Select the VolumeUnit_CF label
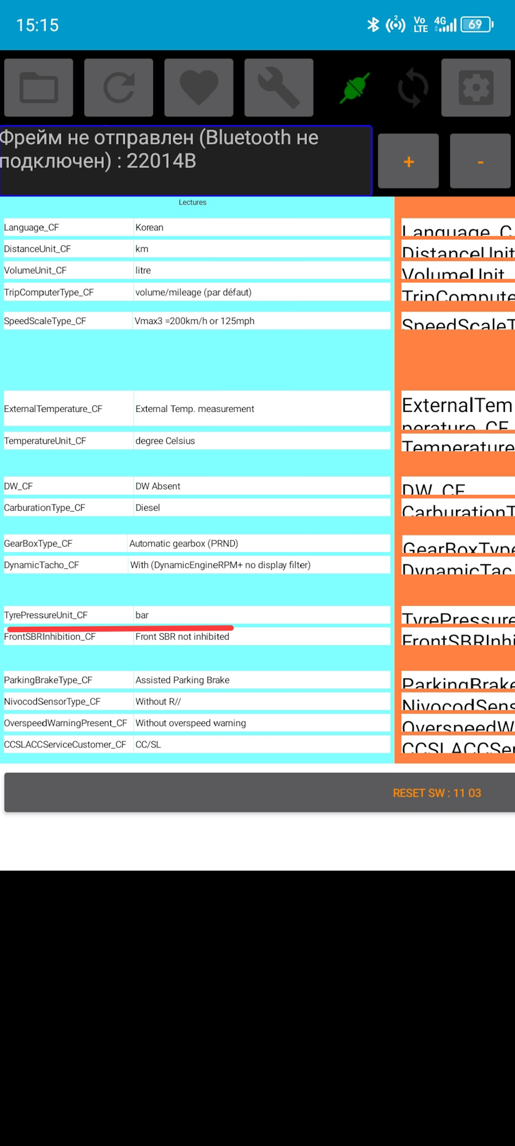 tap(35, 270)
